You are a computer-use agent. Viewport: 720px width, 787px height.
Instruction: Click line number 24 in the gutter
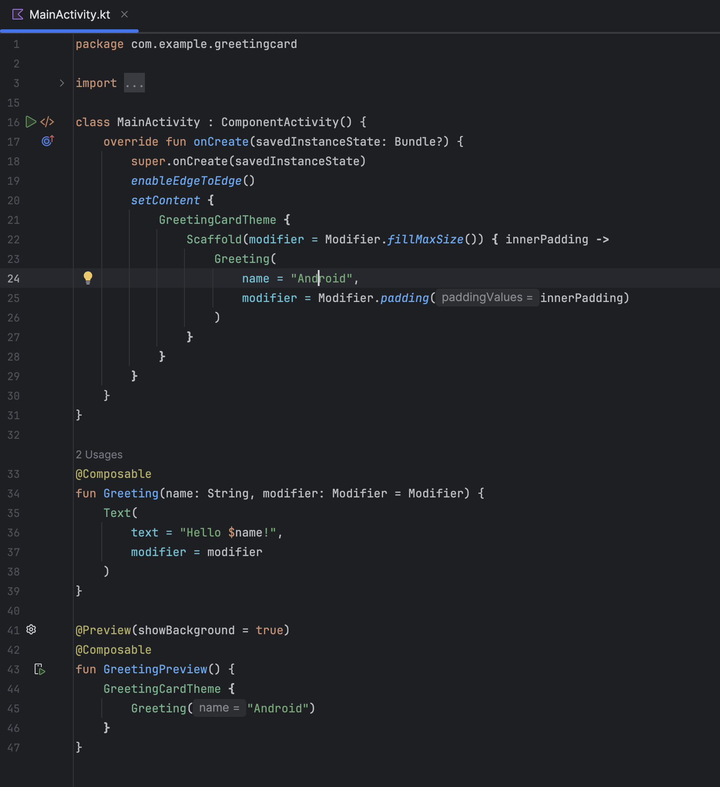14,278
